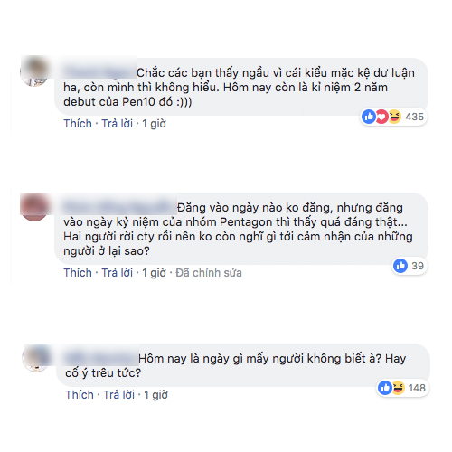Open the 435 reactions count list
The height and width of the screenshot is (452, 452).
414,117
